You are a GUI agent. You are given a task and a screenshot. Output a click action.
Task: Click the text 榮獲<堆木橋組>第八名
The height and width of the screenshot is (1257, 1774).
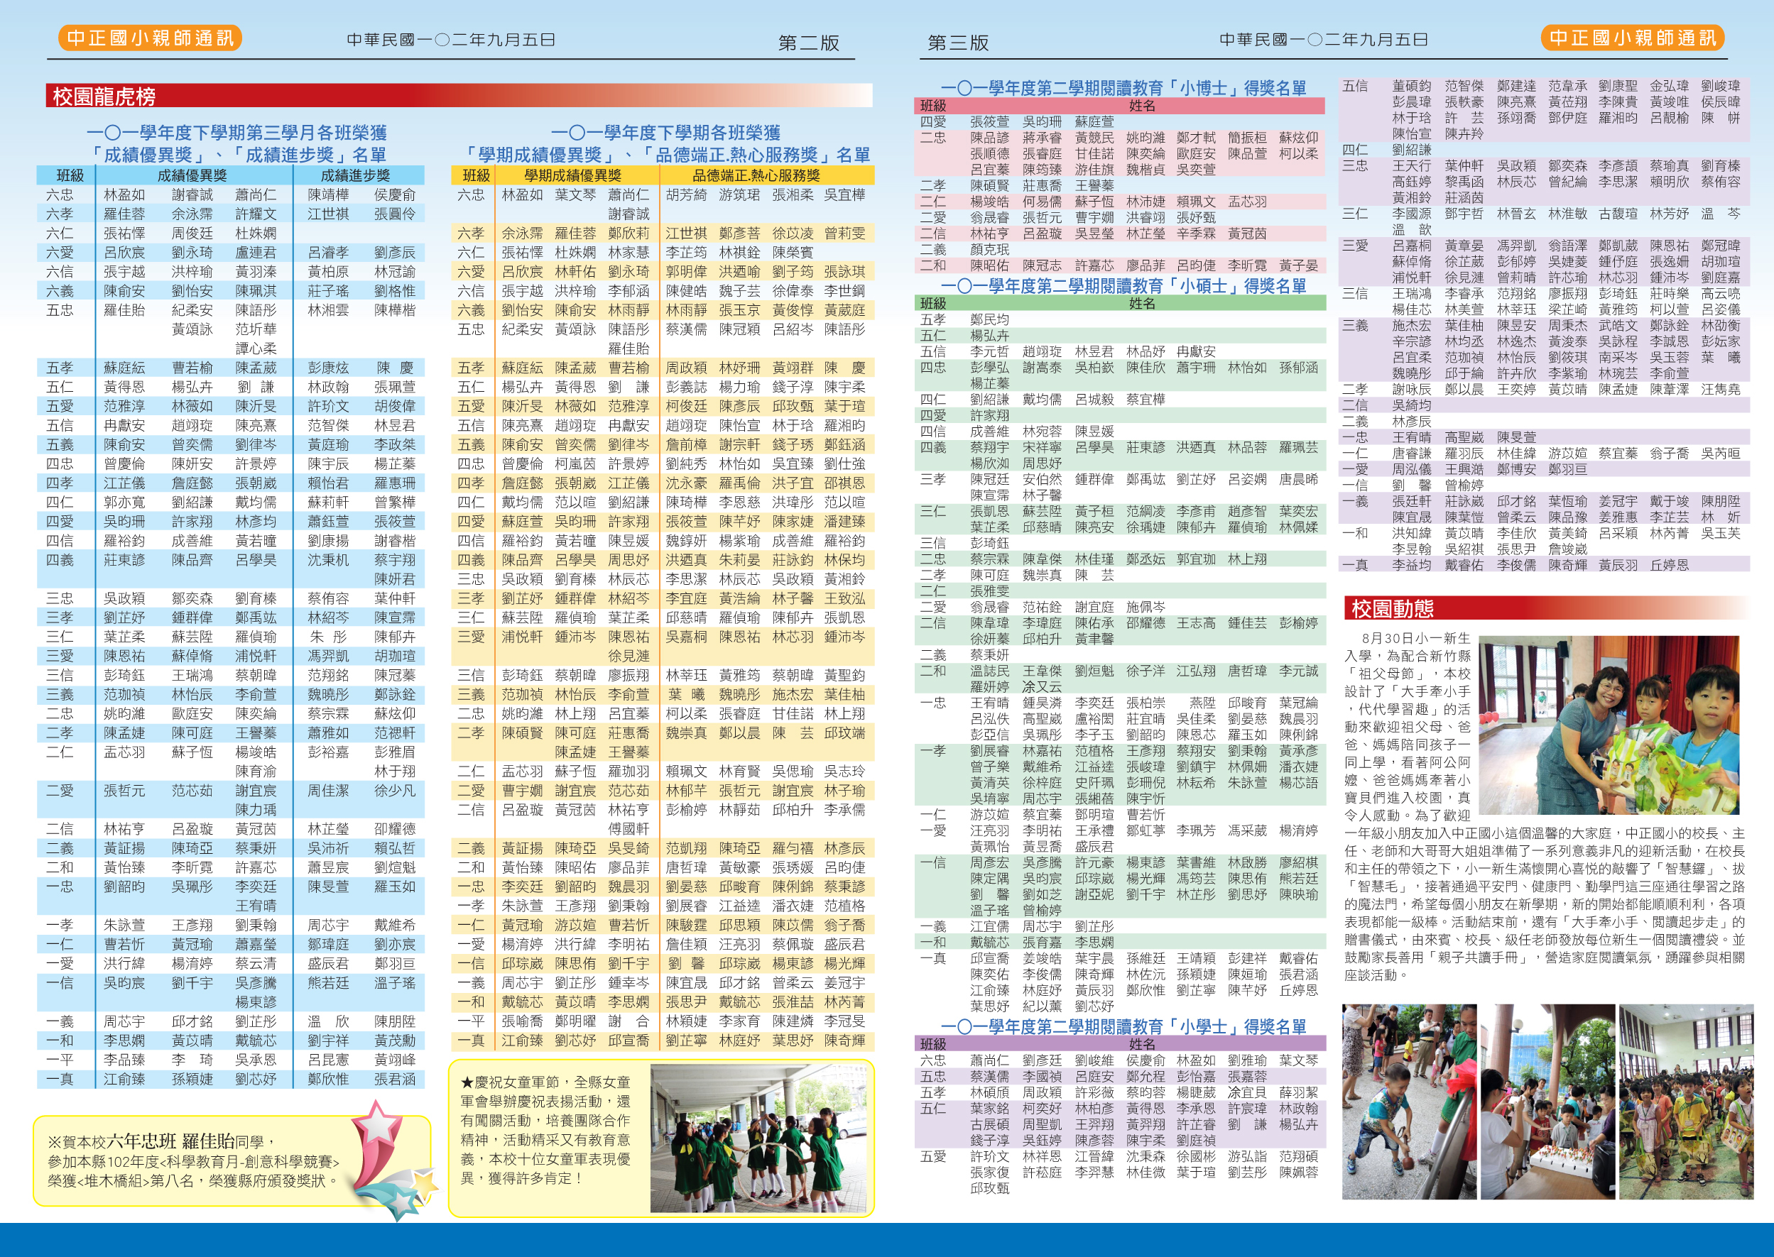[120, 1181]
